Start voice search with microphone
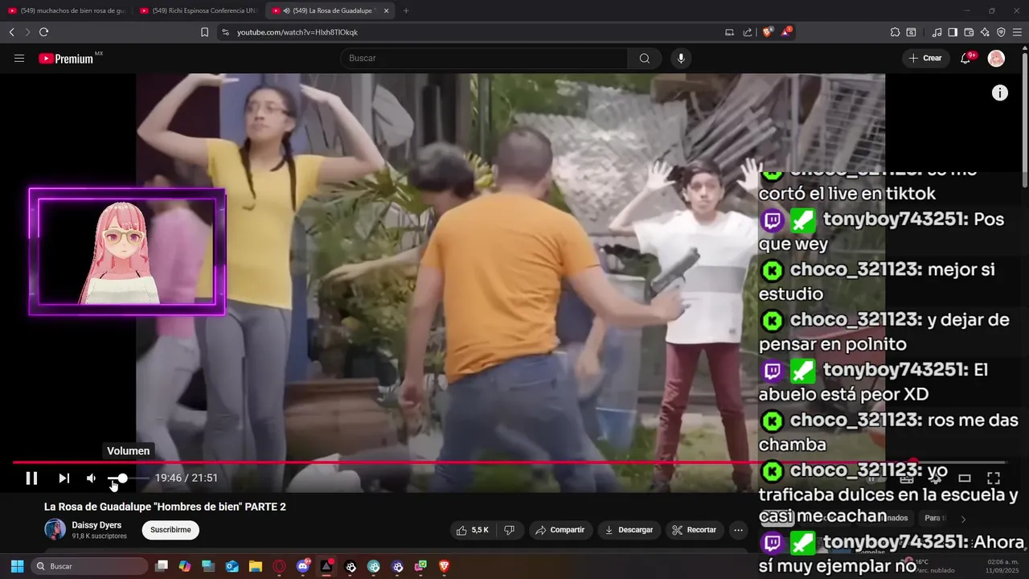The height and width of the screenshot is (579, 1029). click(x=681, y=58)
